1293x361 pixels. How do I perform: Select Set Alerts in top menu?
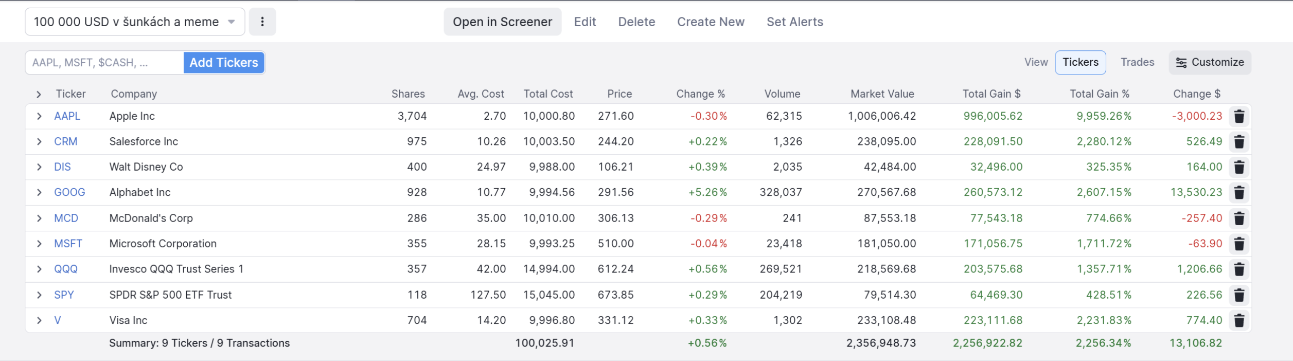click(x=794, y=22)
